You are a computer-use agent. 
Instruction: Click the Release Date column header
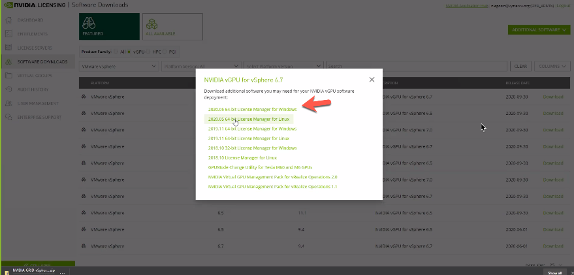coord(517,83)
